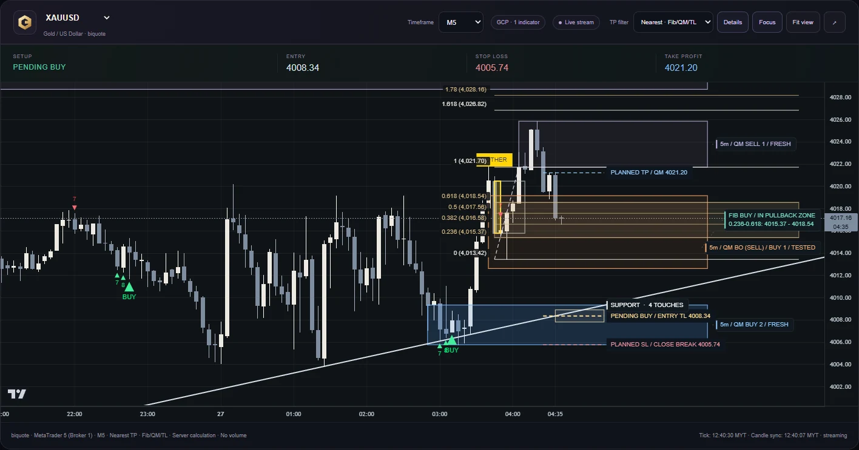Toggle the Live stream pill
The height and width of the screenshot is (450, 859).
tap(576, 22)
